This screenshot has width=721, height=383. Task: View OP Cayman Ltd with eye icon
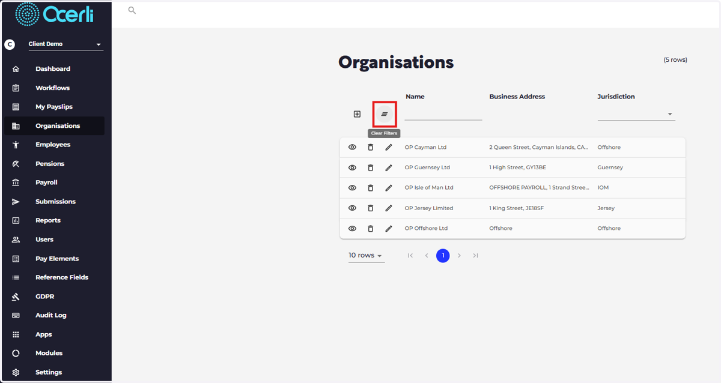pyautogui.click(x=353, y=148)
